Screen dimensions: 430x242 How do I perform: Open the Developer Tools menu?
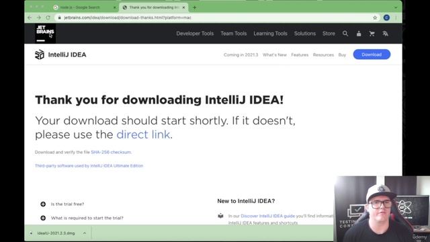click(195, 34)
